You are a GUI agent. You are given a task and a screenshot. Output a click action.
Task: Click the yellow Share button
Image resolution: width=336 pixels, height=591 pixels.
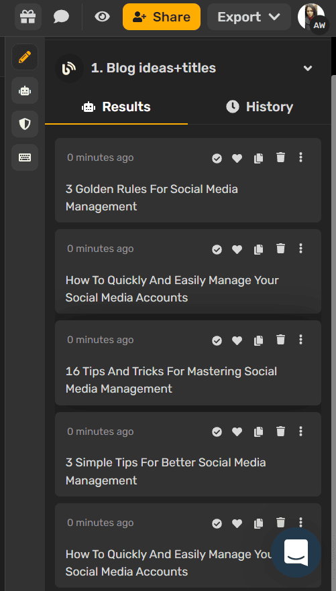point(162,17)
